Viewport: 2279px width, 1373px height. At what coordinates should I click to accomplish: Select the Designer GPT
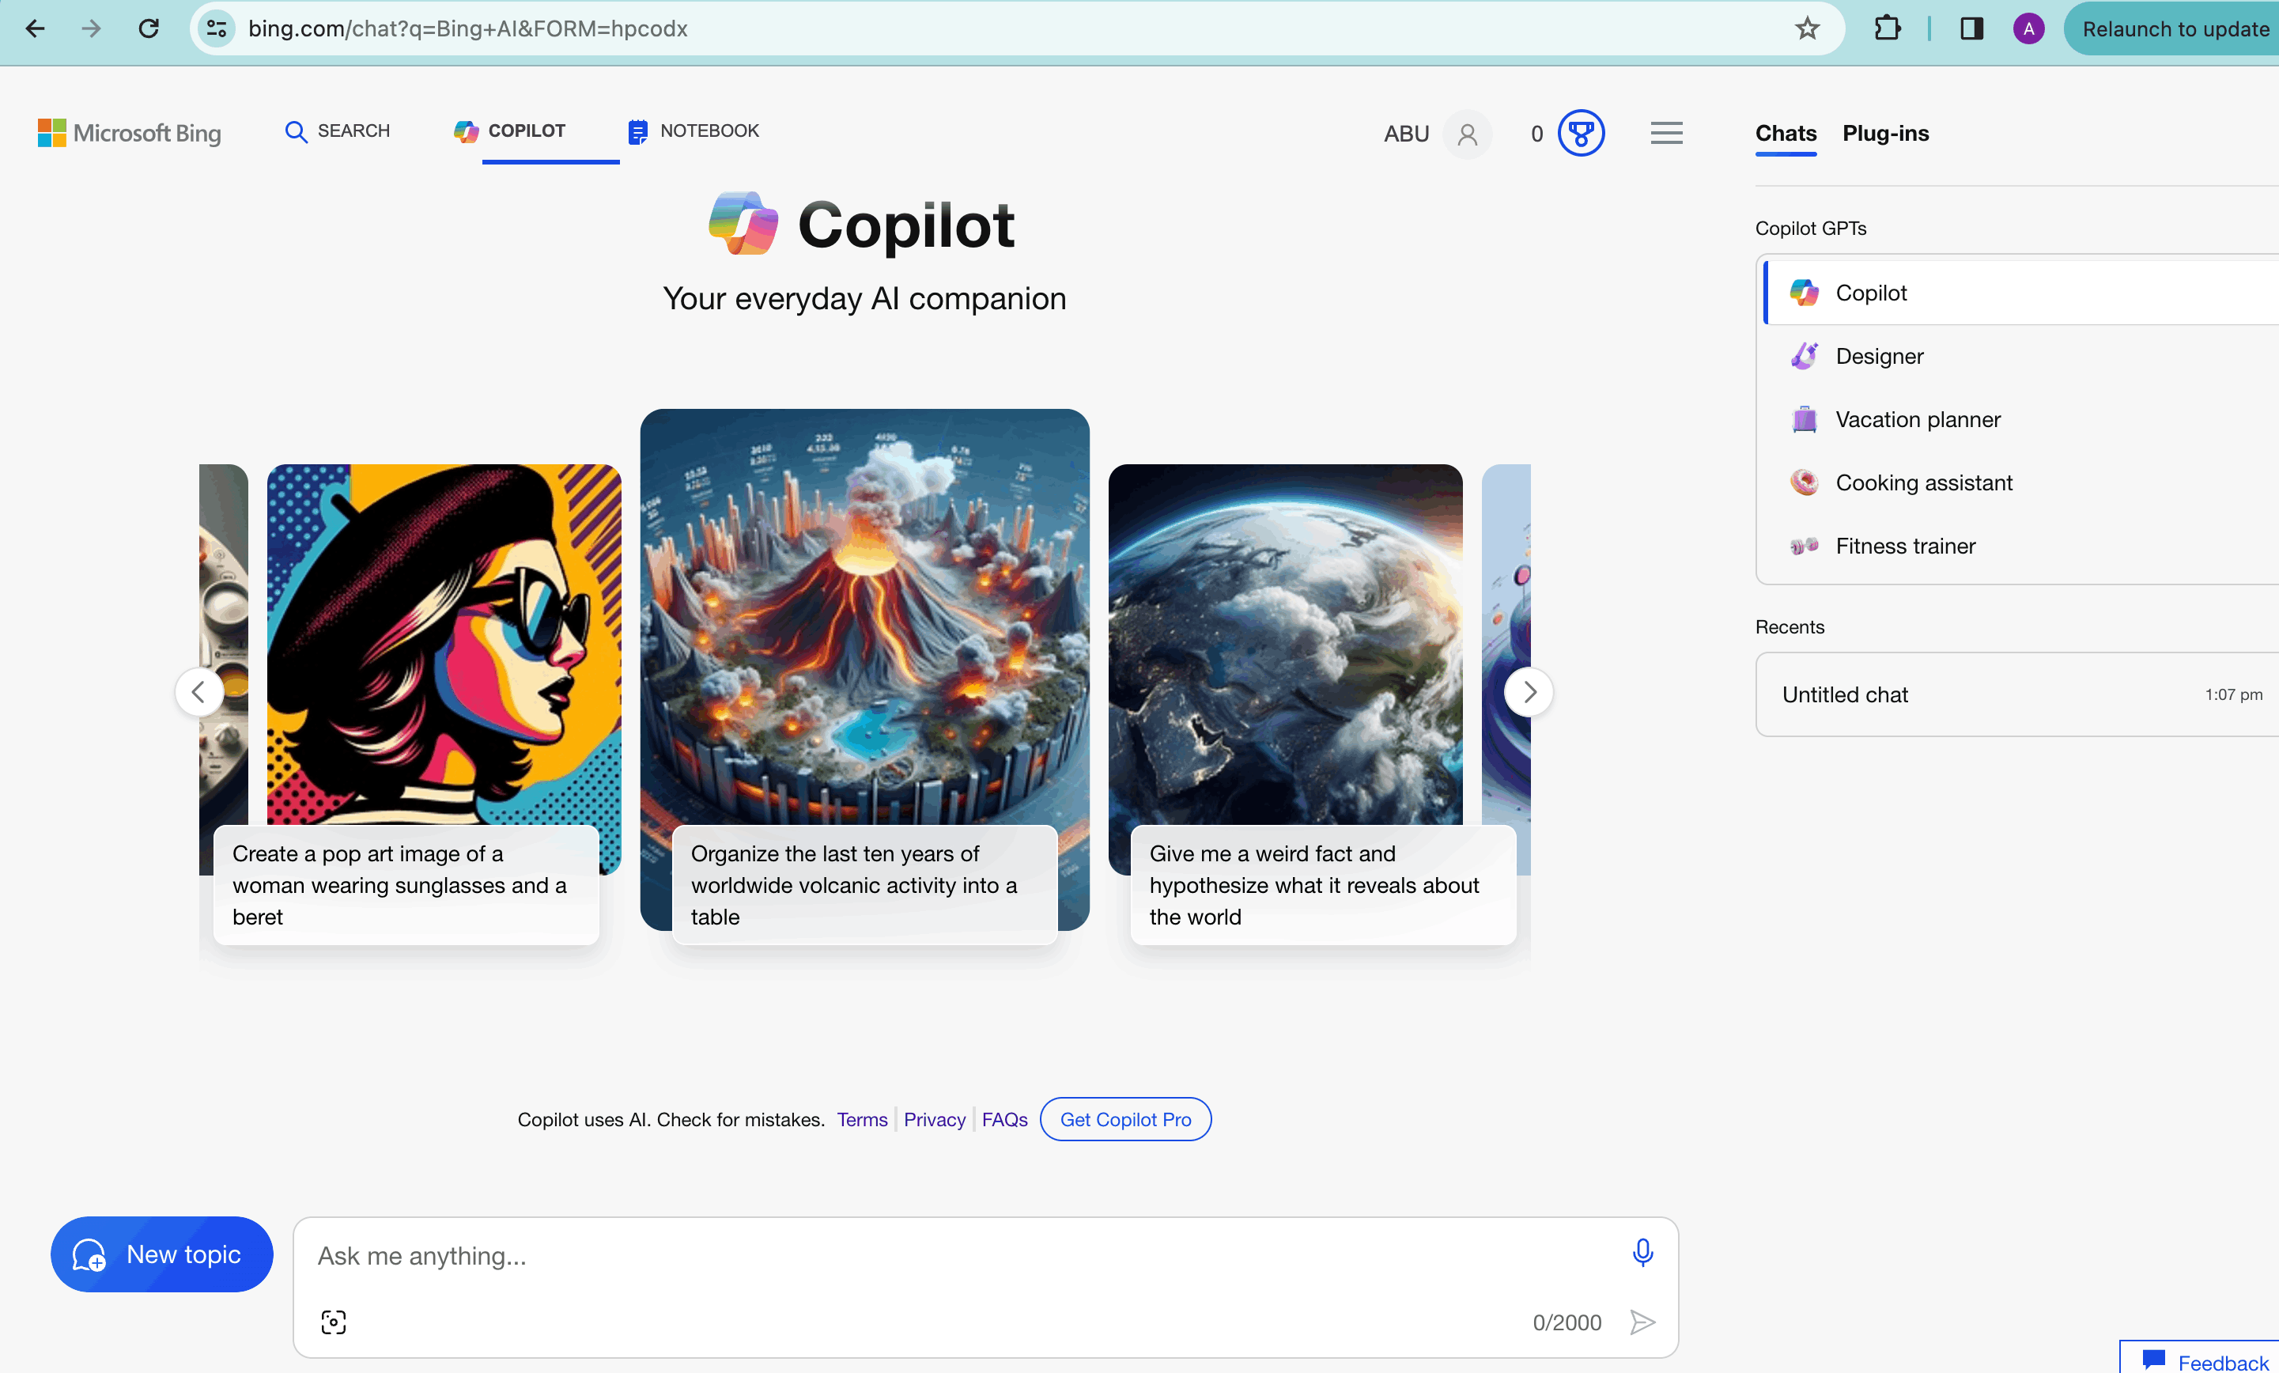pyautogui.click(x=1879, y=356)
